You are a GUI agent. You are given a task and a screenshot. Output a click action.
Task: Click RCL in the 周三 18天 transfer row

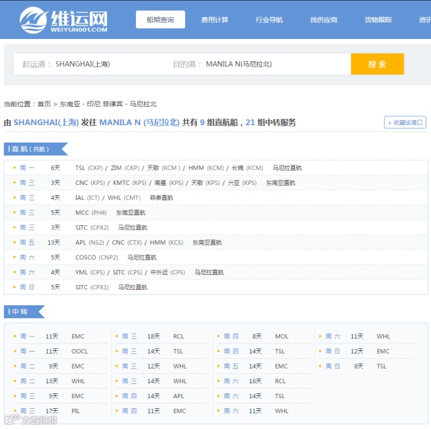(x=178, y=336)
